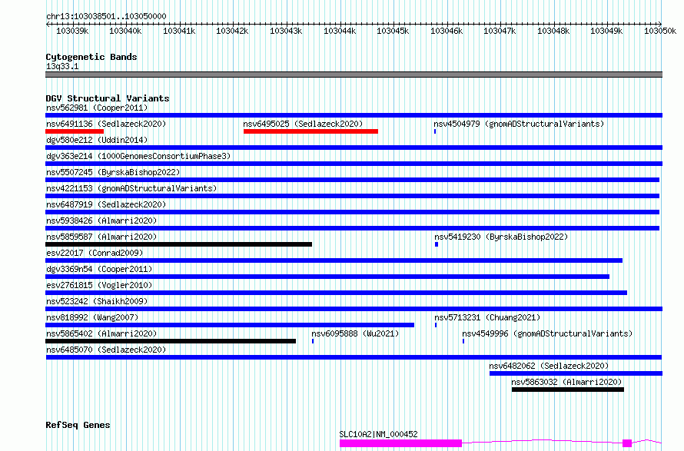The image size is (684, 451).
Task: Select the red nsv6491136 variant bar
Action: point(75,131)
